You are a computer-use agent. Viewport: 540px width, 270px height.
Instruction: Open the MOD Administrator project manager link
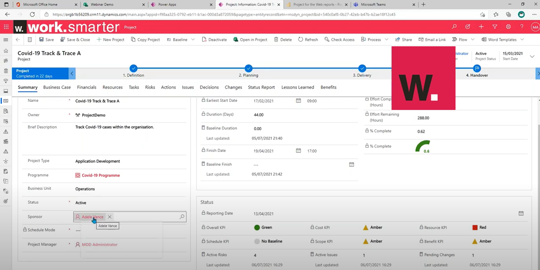click(x=100, y=245)
